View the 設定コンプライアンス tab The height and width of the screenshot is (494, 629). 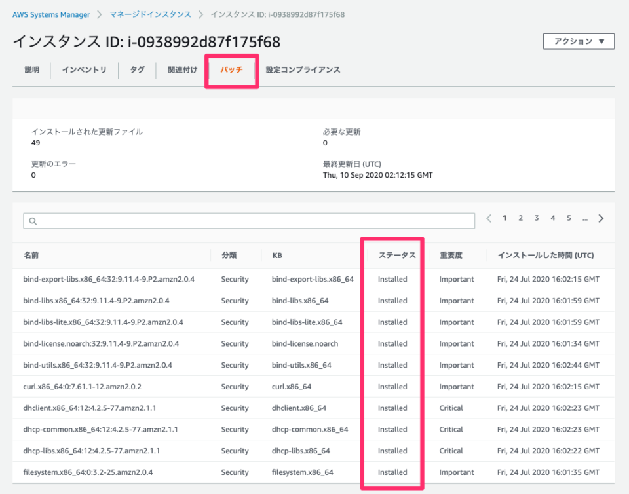click(x=303, y=70)
